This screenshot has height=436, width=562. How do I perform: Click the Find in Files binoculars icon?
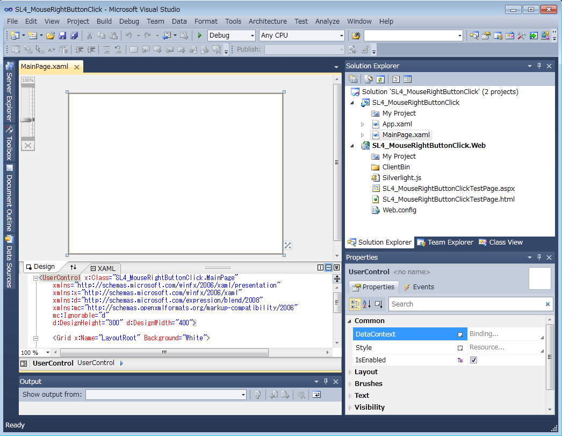click(356, 35)
